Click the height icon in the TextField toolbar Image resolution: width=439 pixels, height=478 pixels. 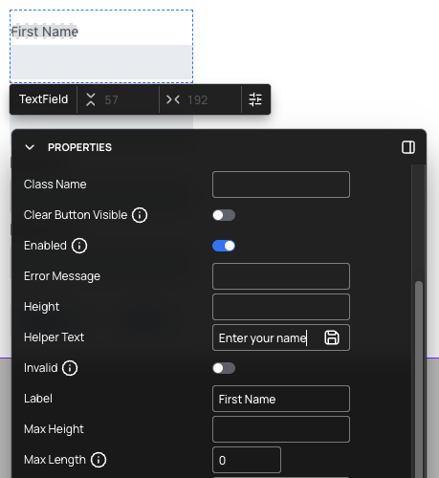coord(91,99)
